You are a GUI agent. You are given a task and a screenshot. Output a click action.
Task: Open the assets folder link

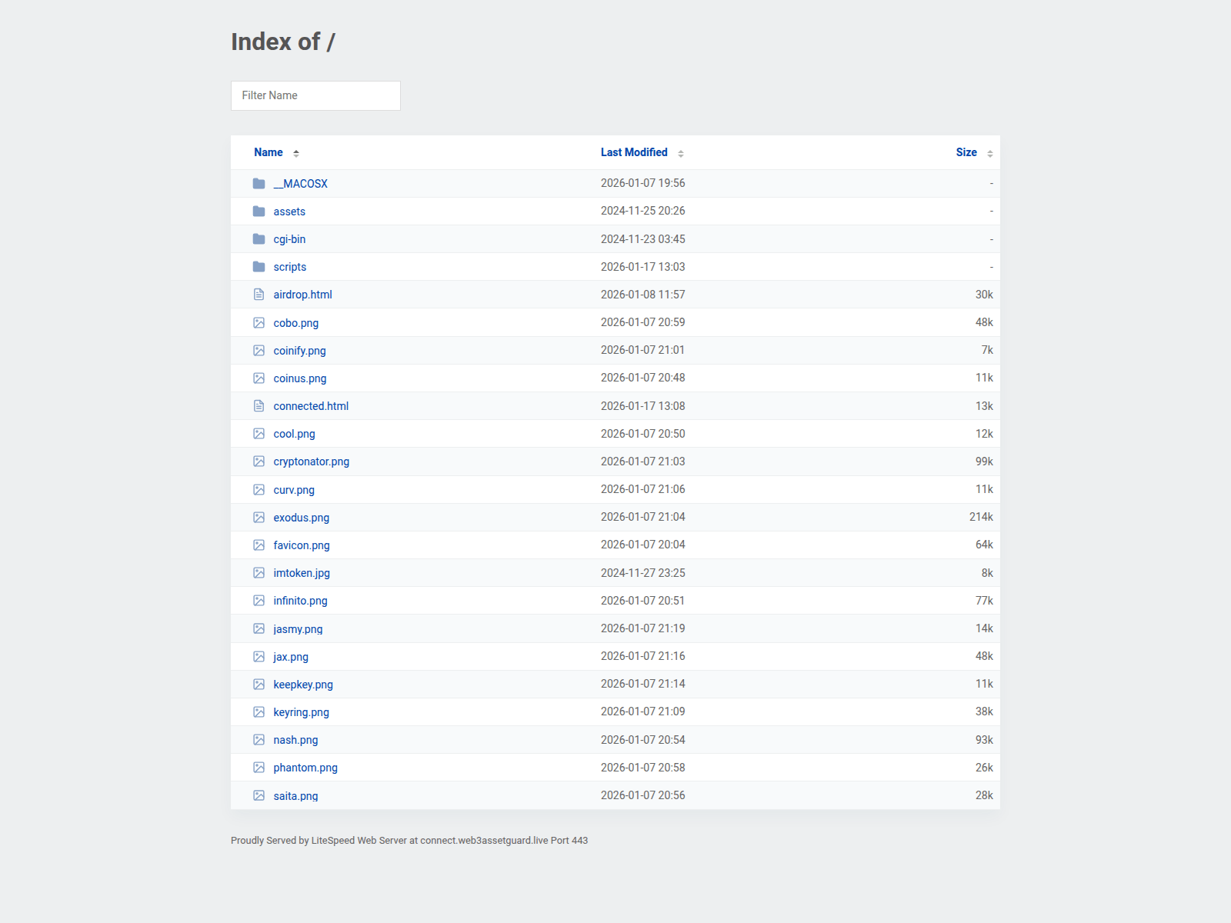click(x=289, y=212)
